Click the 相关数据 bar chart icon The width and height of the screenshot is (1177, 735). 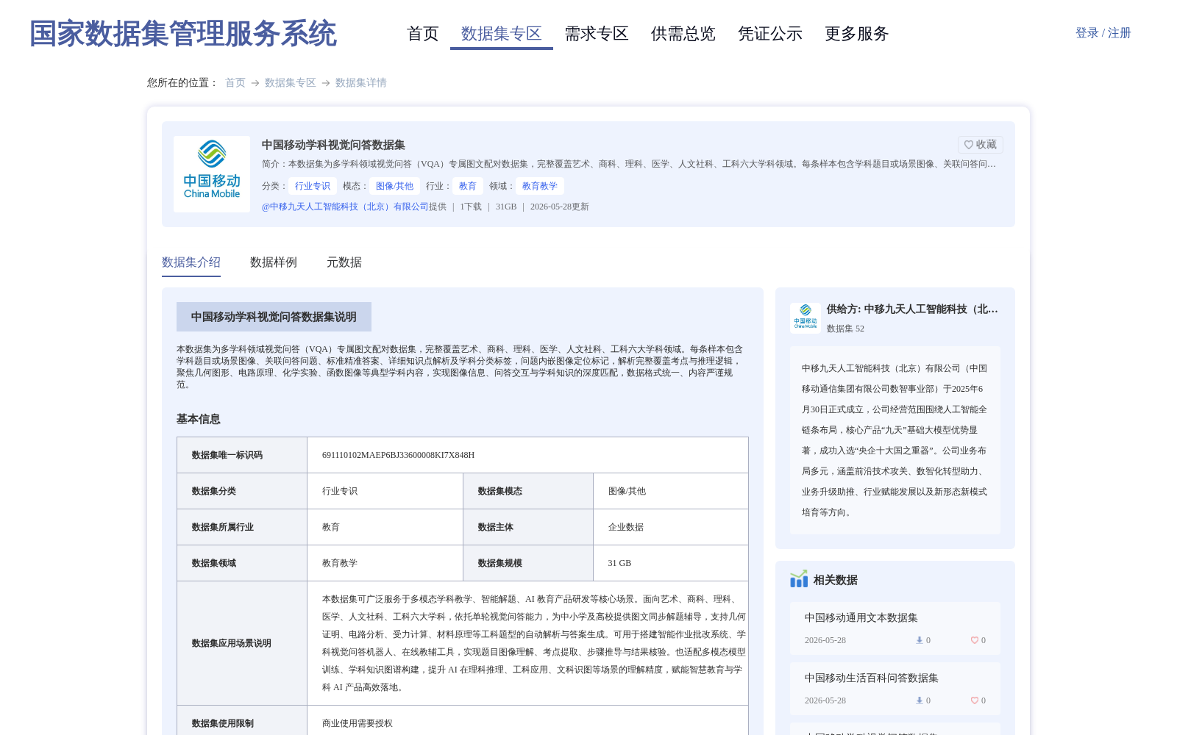pos(799,579)
